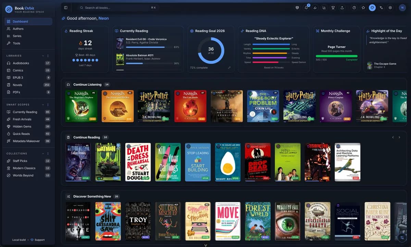The height and width of the screenshot is (247, 411).
Task: Open the Novels library
Action: click(x=28, y=85)
